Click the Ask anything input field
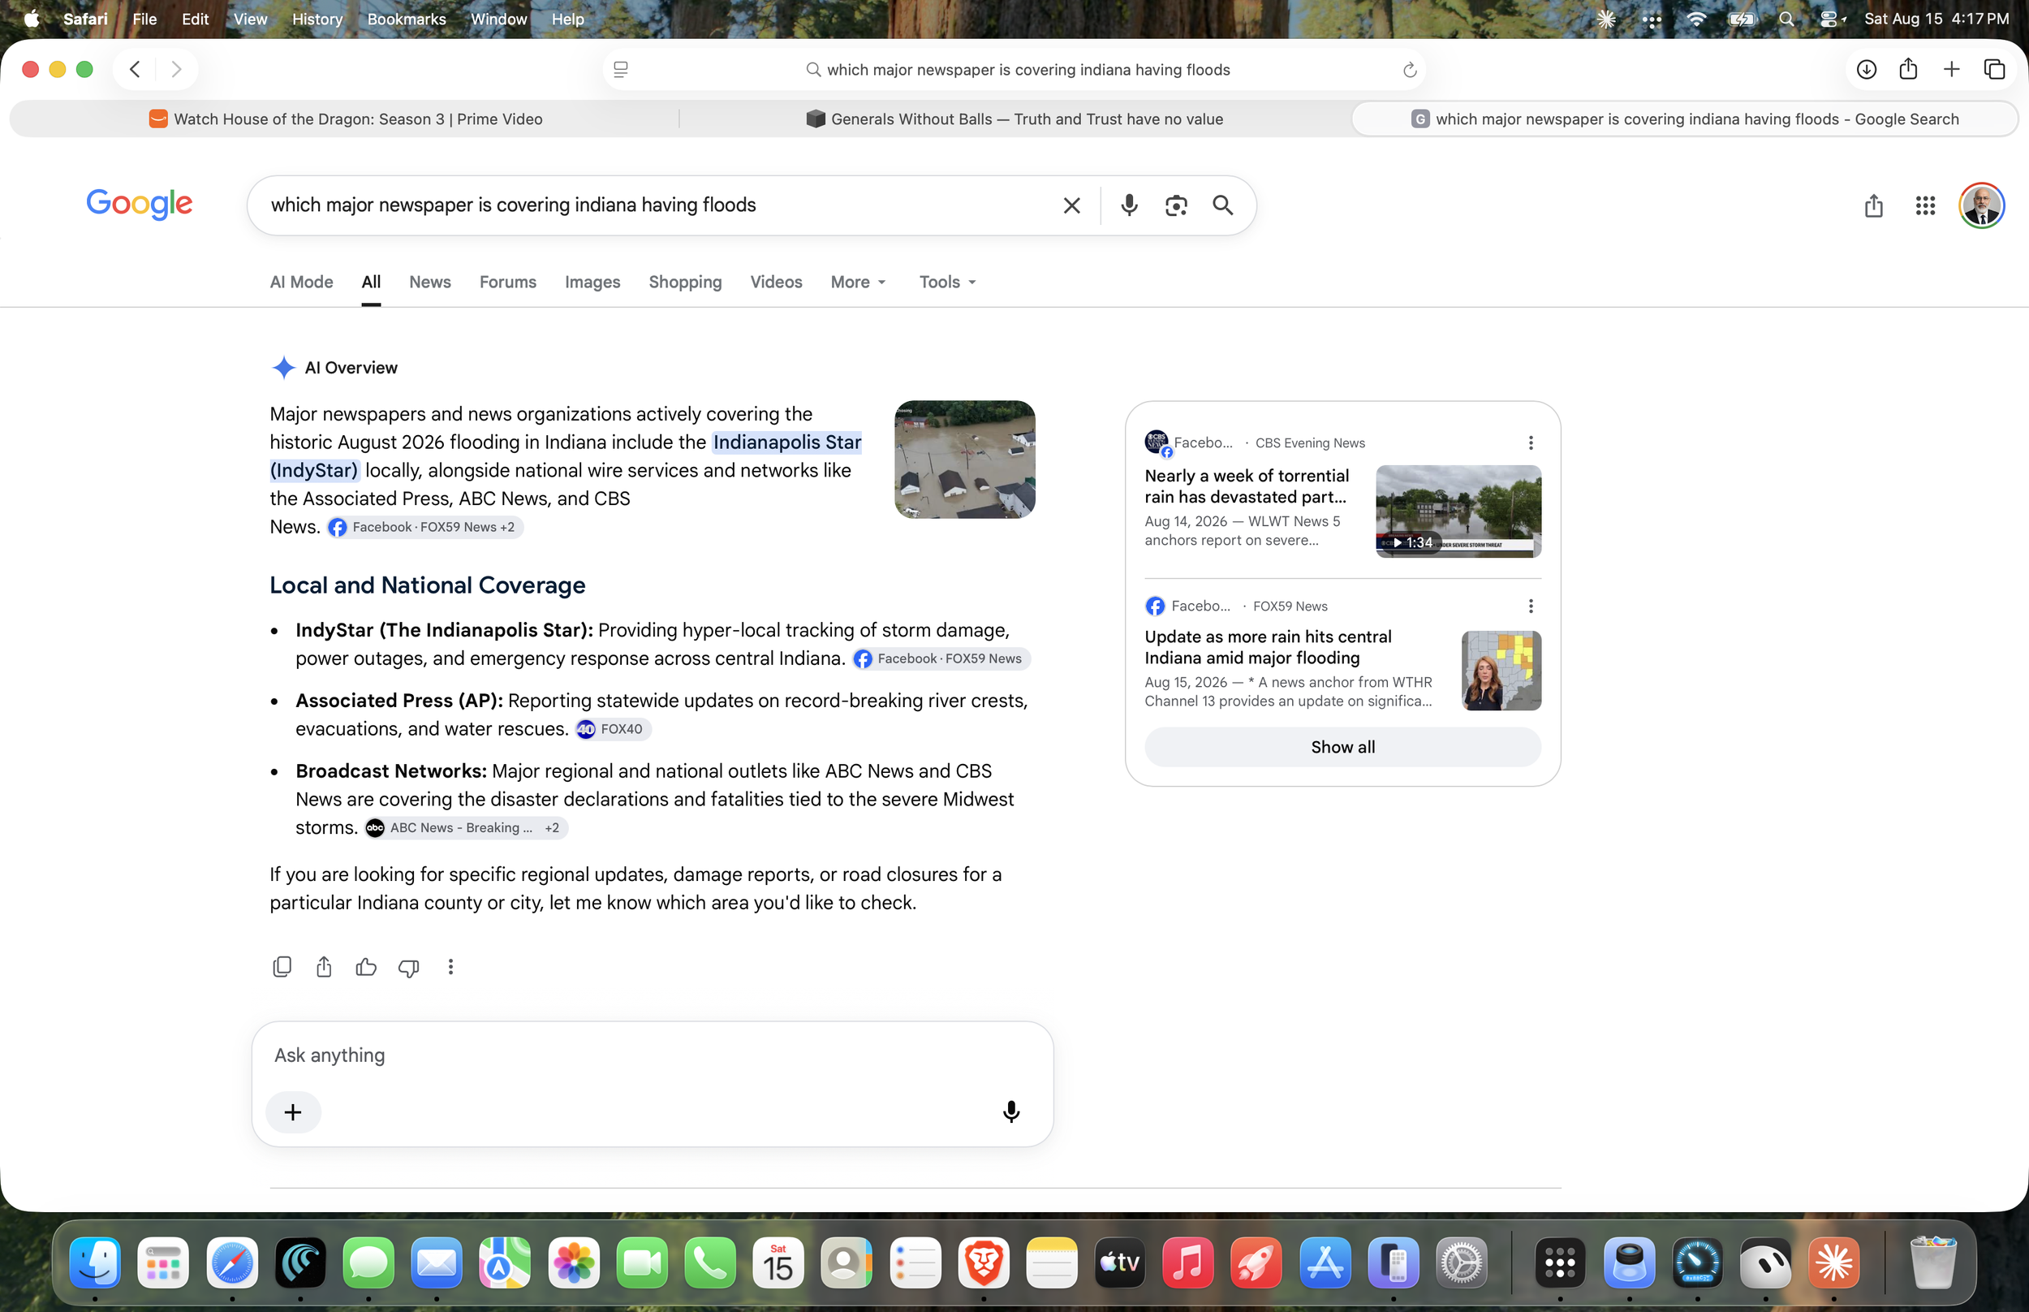The width and height of the screenshot is (2029, 1312). click(x=653, y=1055)
